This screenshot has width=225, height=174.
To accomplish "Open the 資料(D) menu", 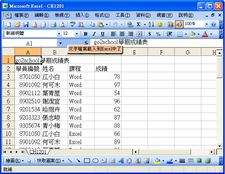I will coord(143,15).
